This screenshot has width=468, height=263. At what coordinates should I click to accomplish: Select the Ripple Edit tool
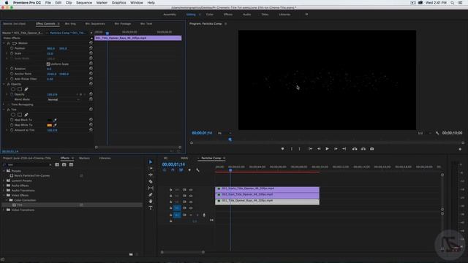point(151,175)
